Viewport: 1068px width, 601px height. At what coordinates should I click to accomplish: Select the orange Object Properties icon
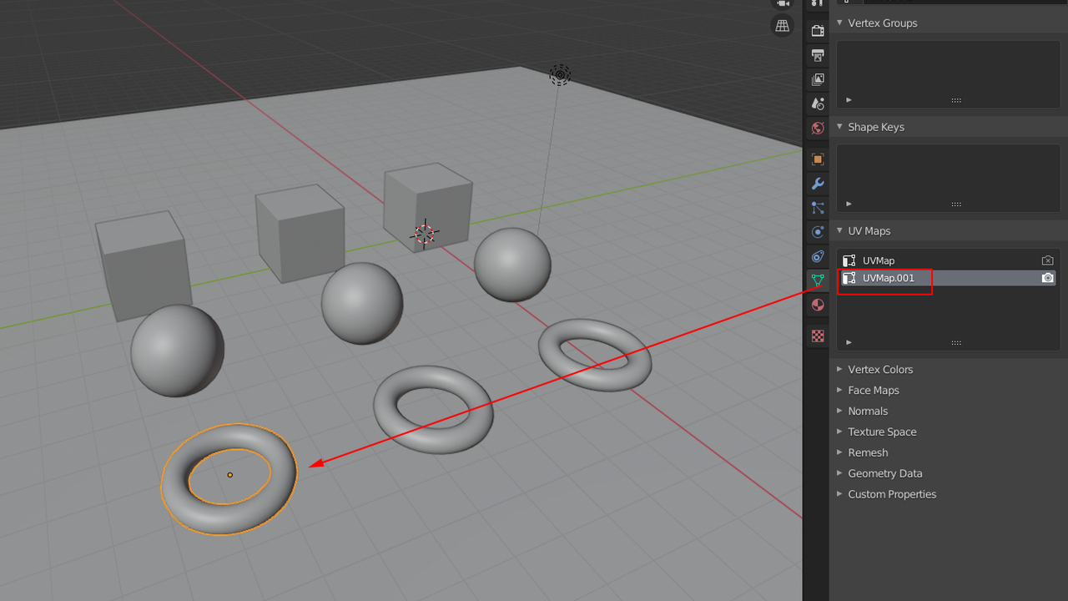817,159
